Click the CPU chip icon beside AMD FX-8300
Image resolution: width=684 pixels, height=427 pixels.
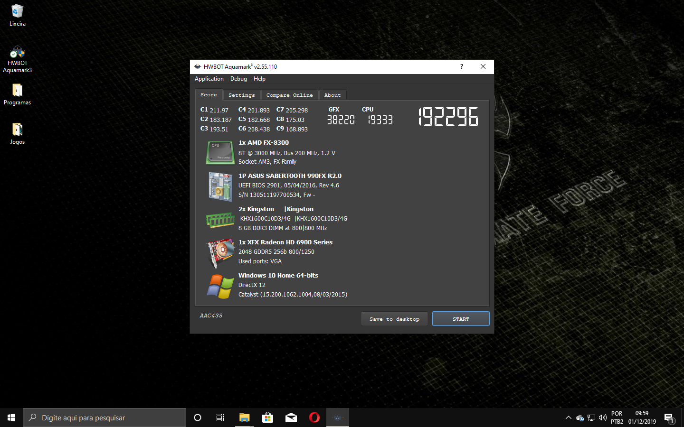coord(220,152)
